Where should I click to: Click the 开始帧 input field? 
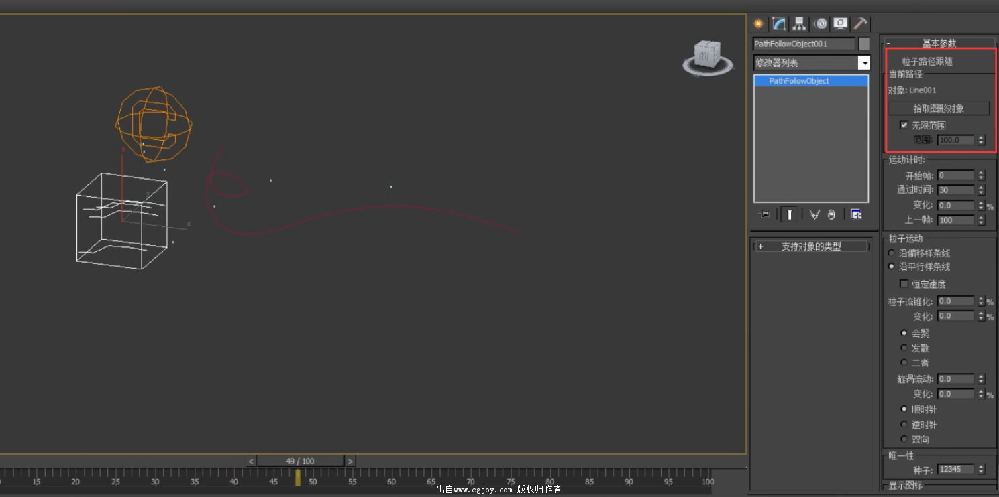(x=956, y=175)
